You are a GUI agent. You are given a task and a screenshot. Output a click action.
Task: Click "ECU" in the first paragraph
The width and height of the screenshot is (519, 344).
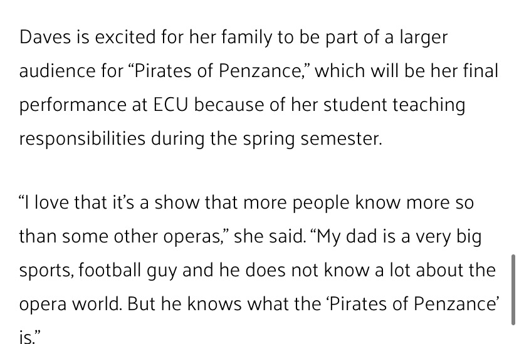click(171, 105)
